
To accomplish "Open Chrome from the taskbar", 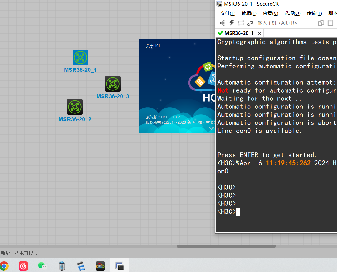I will coord(4,266).
